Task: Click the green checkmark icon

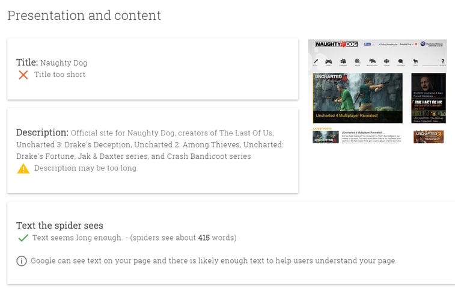Action: (x=23, y=238)
